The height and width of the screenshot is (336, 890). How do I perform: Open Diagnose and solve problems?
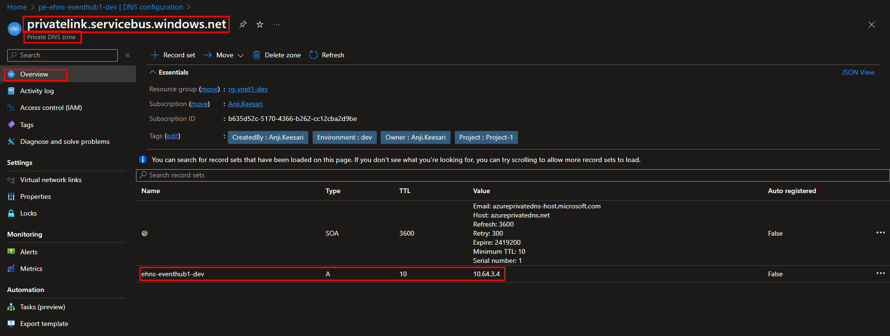click(65, 141)
